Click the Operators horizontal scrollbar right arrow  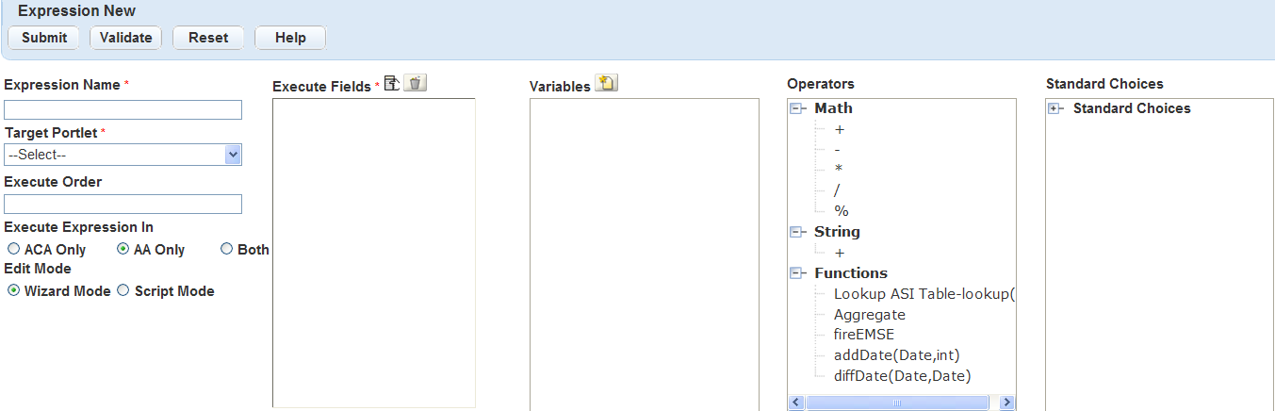click(x=1006, y=403)
